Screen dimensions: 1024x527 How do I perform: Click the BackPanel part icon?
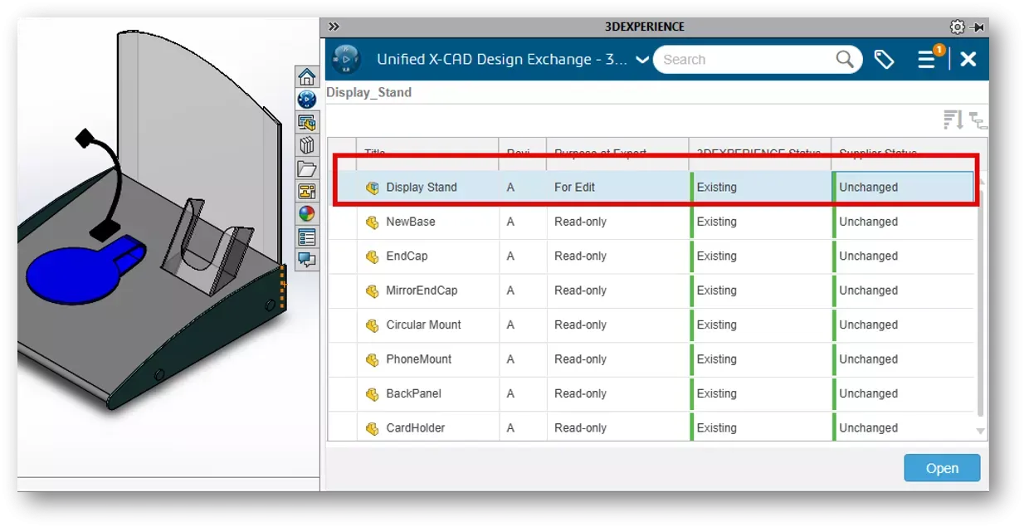(373, 393)
